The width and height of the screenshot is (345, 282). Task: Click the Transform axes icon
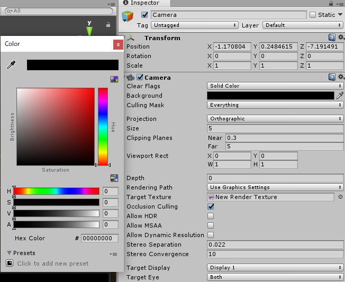[x=131, y=38]
